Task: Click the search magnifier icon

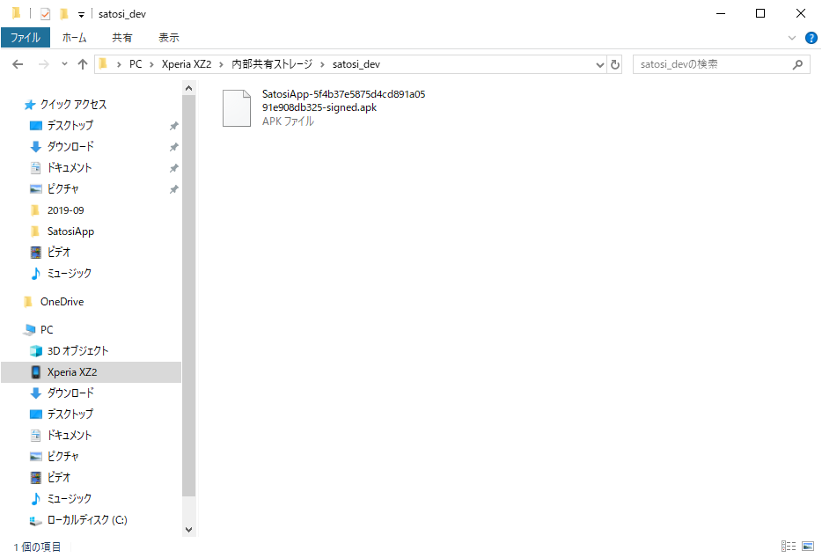Action: pyautogui.click(x=797, y=64)
